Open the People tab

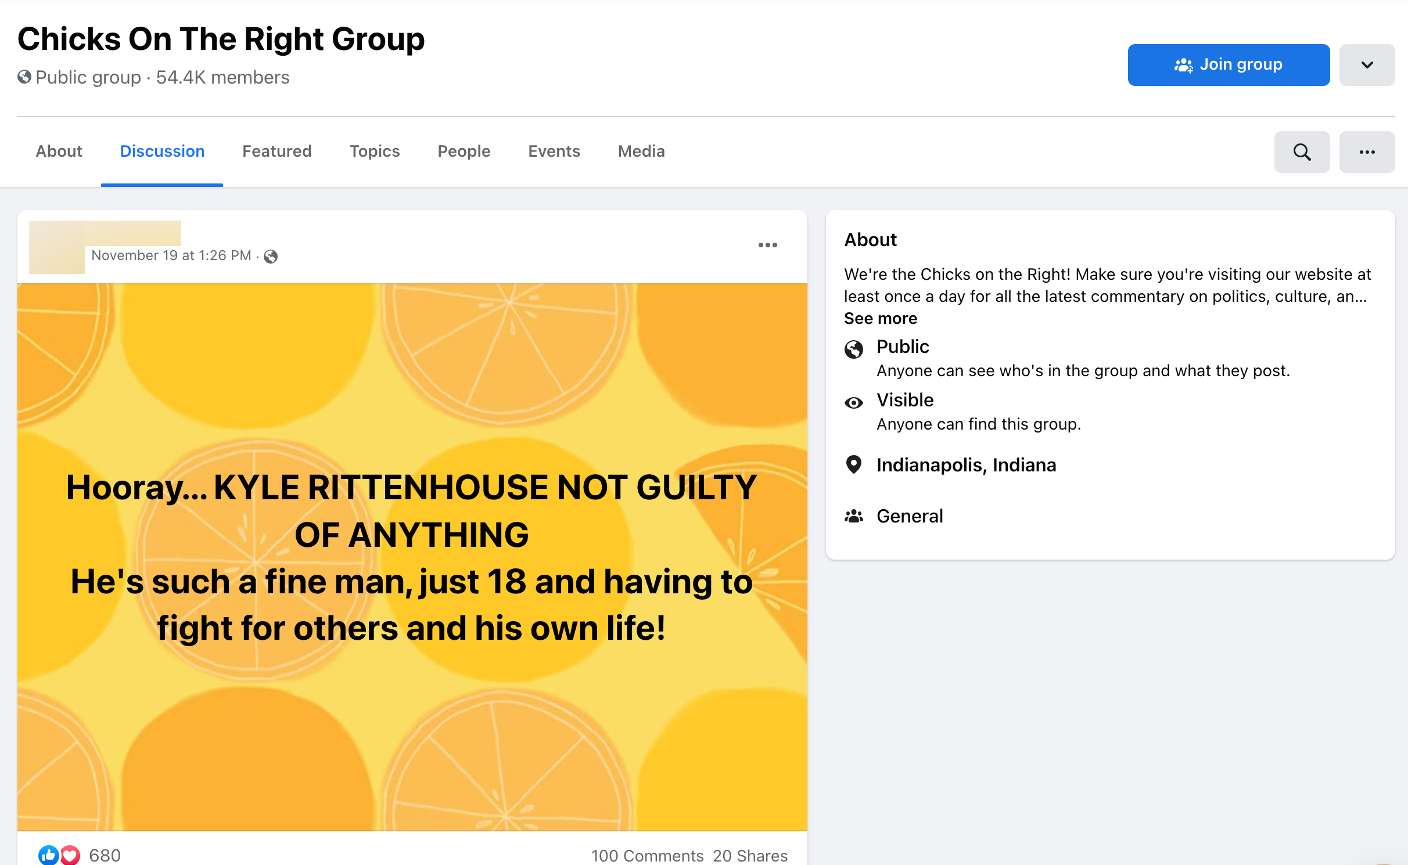coord(464,152)
